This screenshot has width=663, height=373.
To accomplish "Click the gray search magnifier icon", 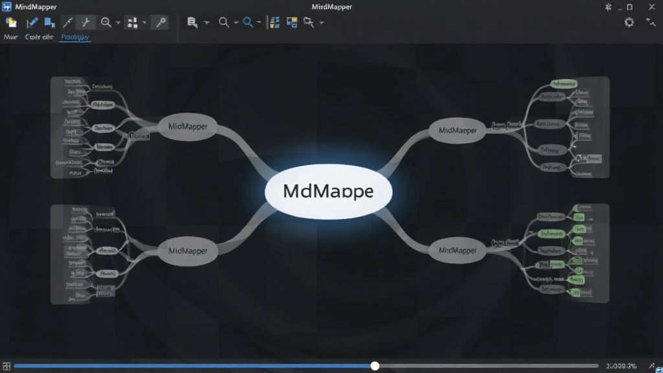I will [x=223, y=23].
